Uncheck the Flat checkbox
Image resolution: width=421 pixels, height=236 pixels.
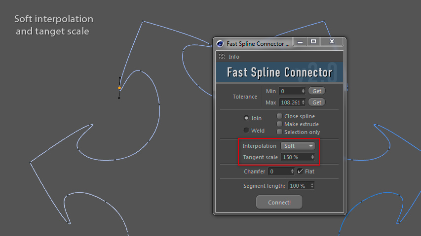click(x=300, y=171)
